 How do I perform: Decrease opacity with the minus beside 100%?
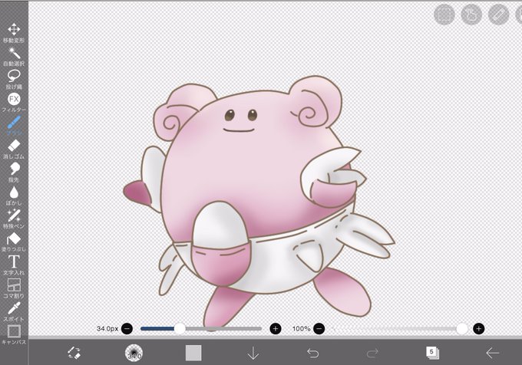click(x=319, y=329)
